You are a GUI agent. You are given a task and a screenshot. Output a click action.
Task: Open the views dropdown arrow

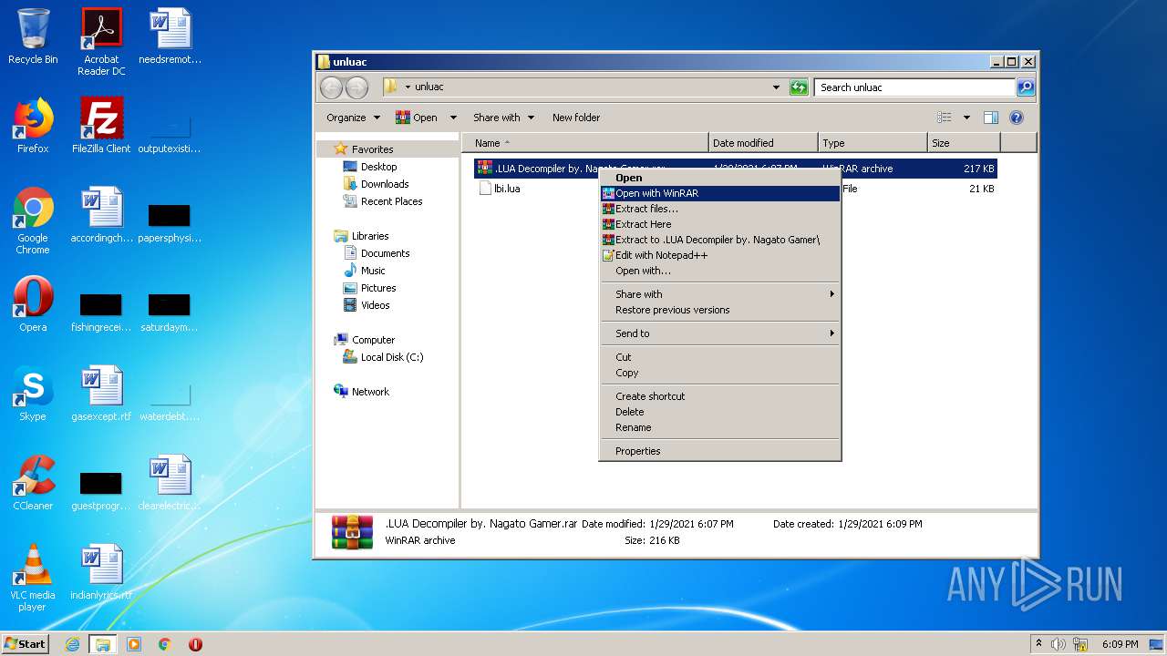click(x=966, y=118)
